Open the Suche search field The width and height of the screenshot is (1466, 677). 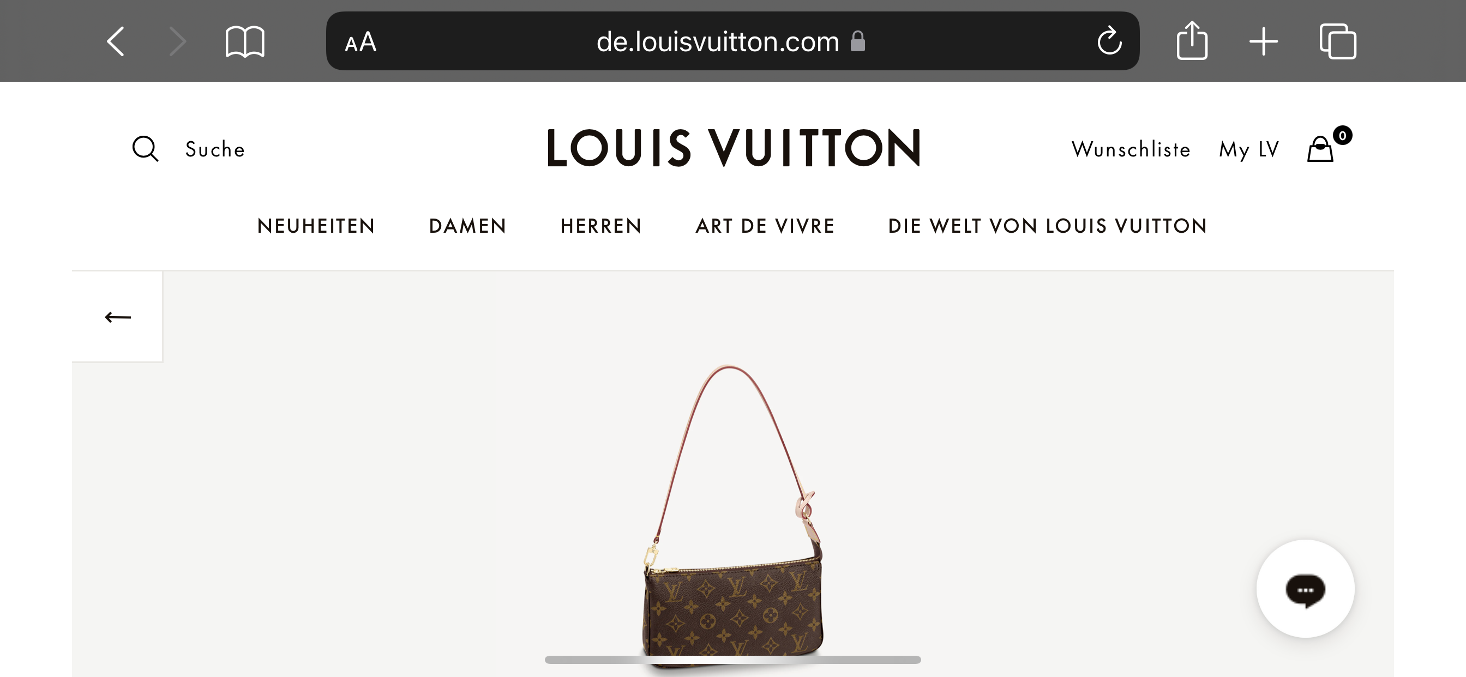[x=215, y=149]
